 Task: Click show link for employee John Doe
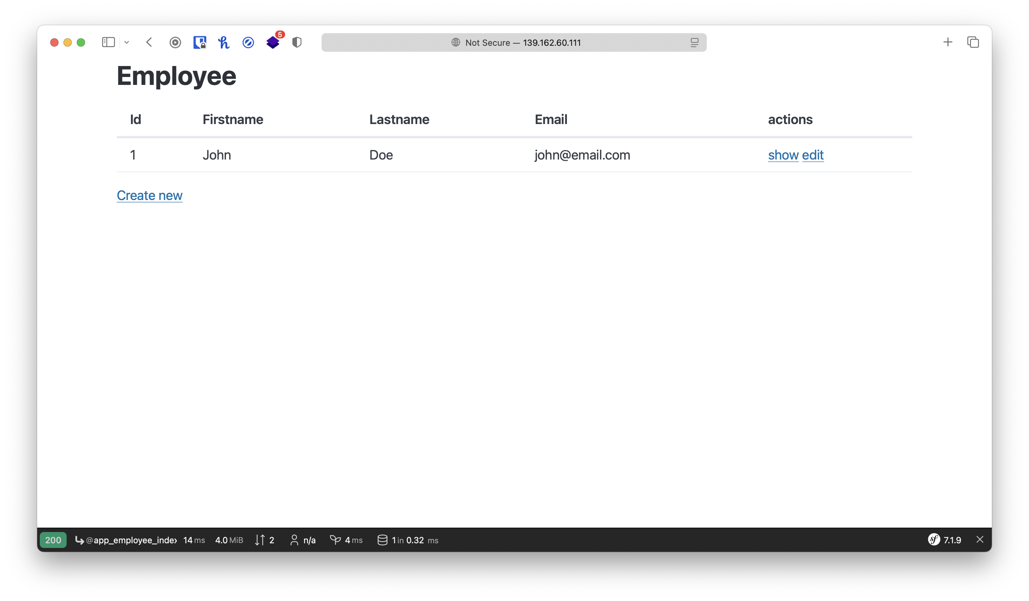[782, 155]
